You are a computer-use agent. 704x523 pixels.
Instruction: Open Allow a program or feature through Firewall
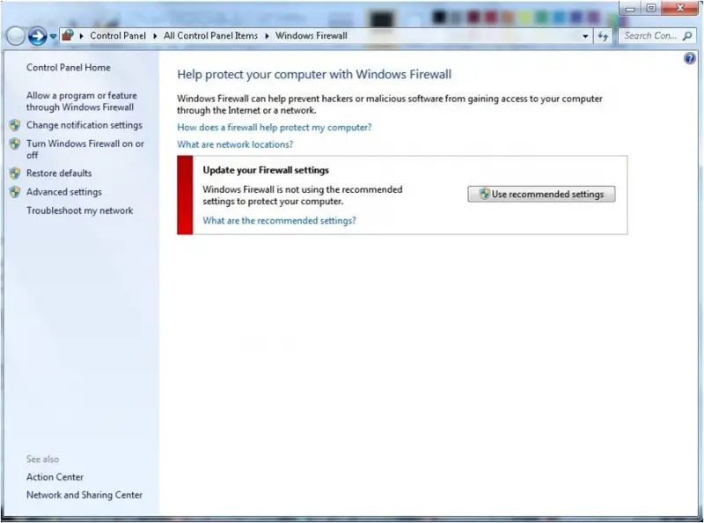(81, 101)
